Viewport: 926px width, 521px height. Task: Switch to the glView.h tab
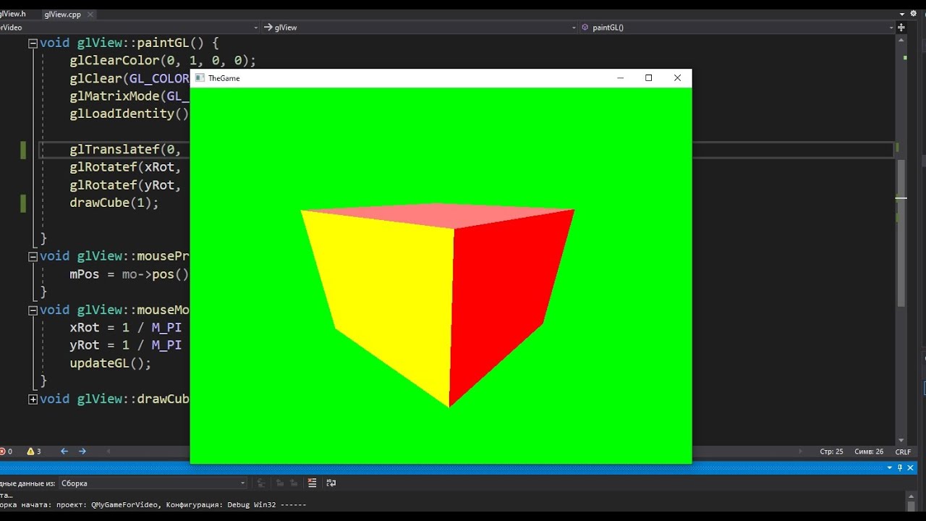coord(14,14)
